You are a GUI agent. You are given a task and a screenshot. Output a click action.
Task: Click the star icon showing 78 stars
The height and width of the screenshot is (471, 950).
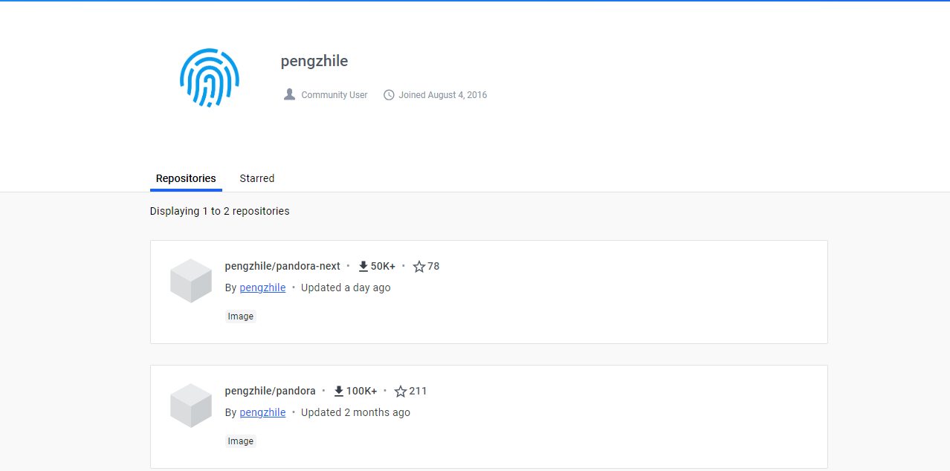[x=417, y=265]
